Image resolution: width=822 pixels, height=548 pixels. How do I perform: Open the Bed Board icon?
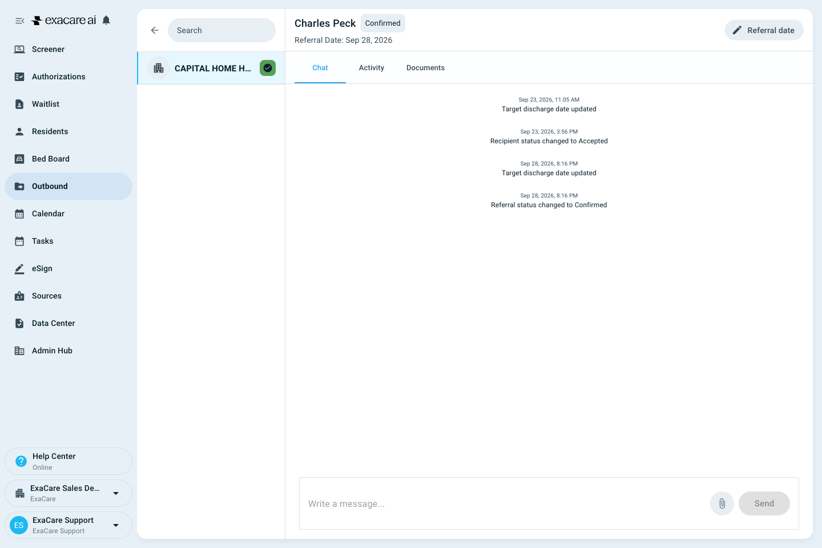tap(19, 159)
